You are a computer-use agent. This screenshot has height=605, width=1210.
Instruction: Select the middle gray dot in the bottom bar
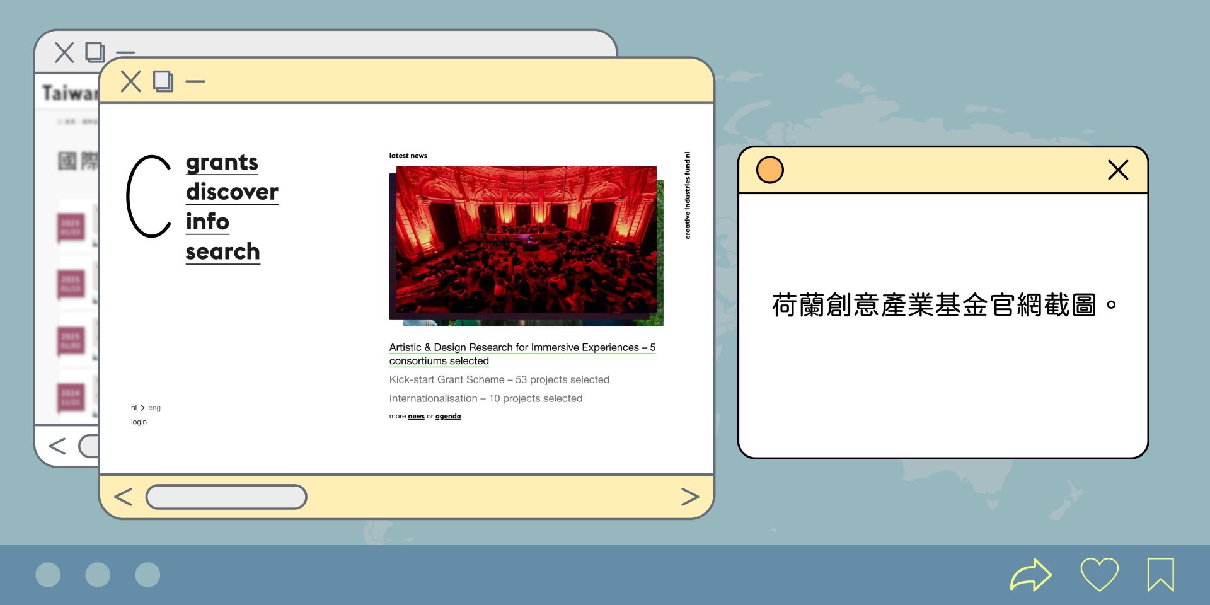click(97, 574)
